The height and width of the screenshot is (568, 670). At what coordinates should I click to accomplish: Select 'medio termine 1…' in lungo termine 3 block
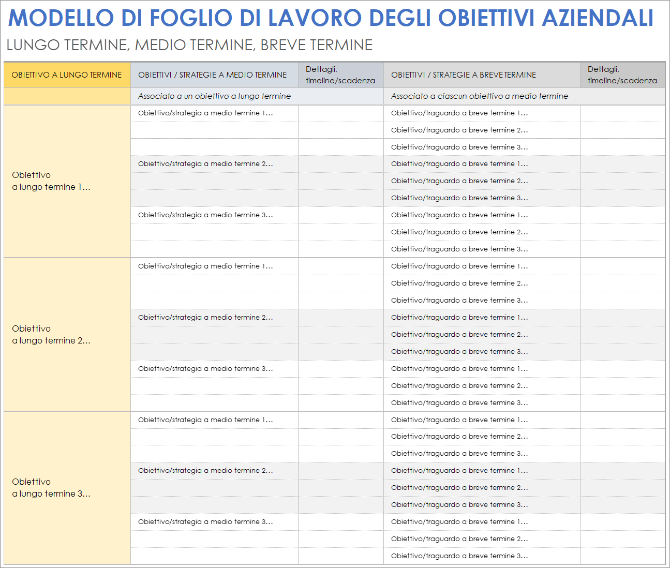click(x=214, y=420)
